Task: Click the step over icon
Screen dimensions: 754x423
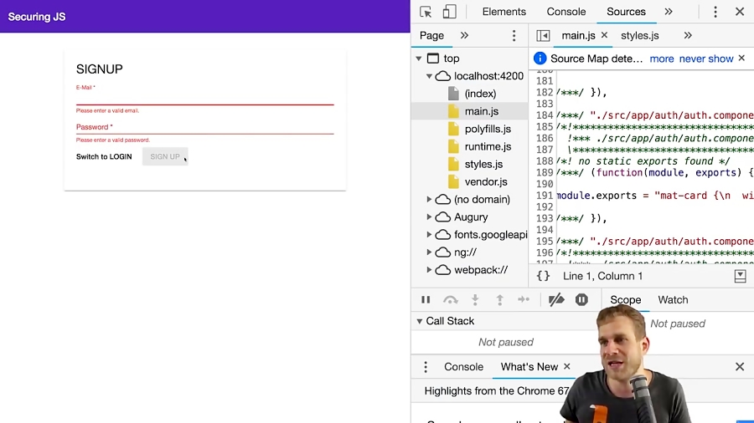Action: click(x=450, y=300)
